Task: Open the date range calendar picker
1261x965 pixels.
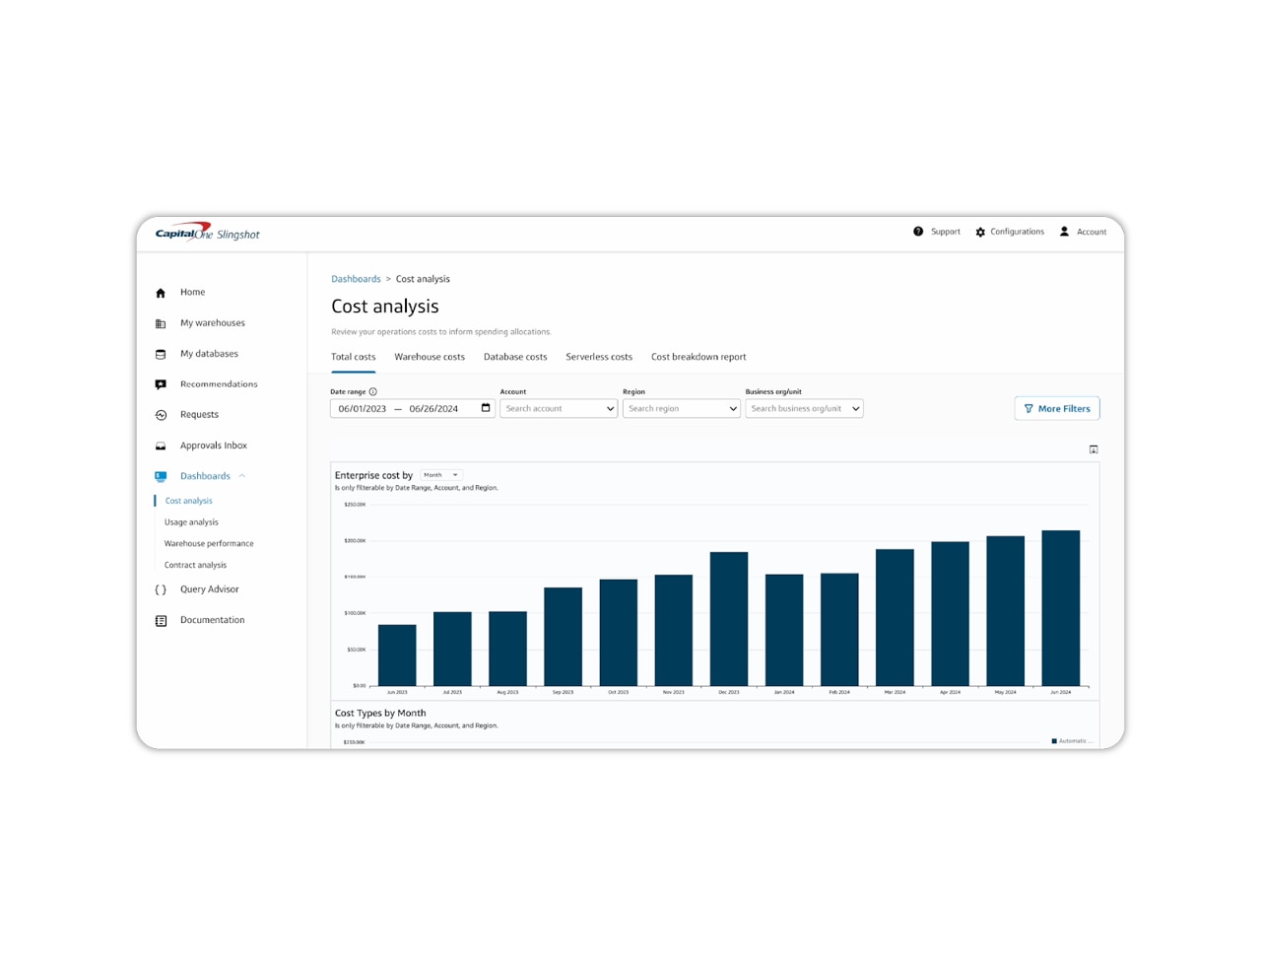Action: pyautogui.click(x=485, y=407)
